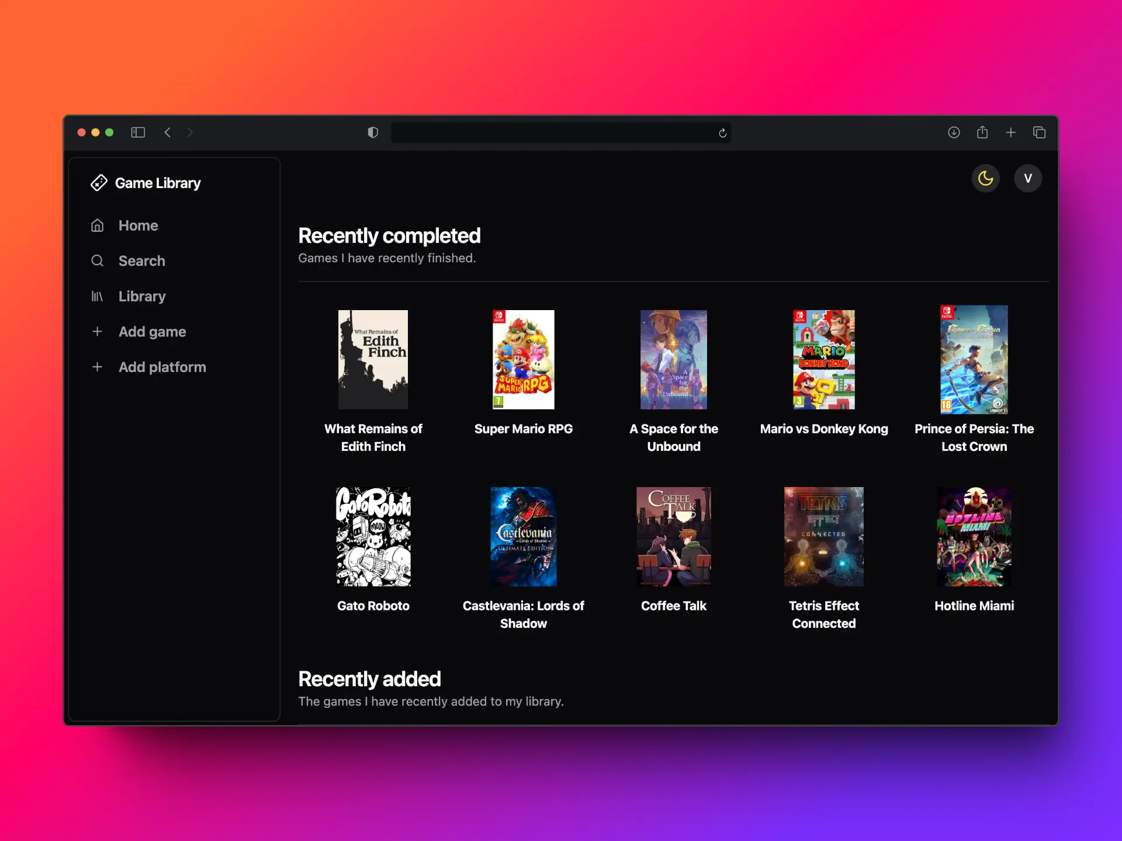This screenshot has width=1122, height=841.
Task: Click the Recently completed heading
Action: (x=389, y=236)
